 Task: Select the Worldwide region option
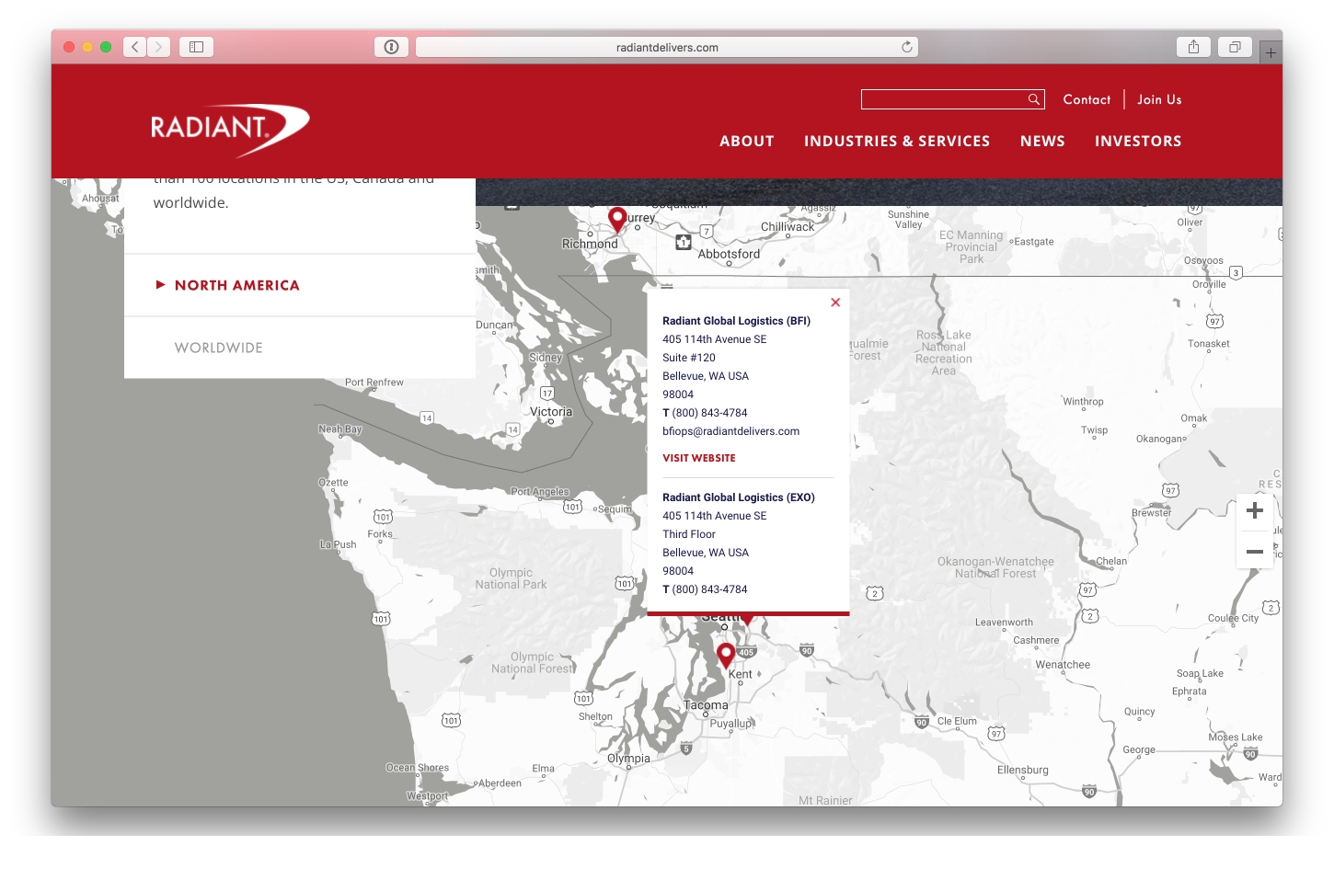[219, 348]
